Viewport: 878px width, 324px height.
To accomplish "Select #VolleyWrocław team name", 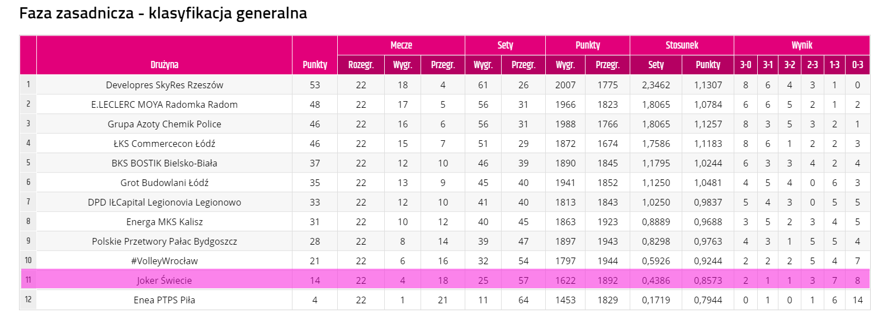I will click(164, 261).
